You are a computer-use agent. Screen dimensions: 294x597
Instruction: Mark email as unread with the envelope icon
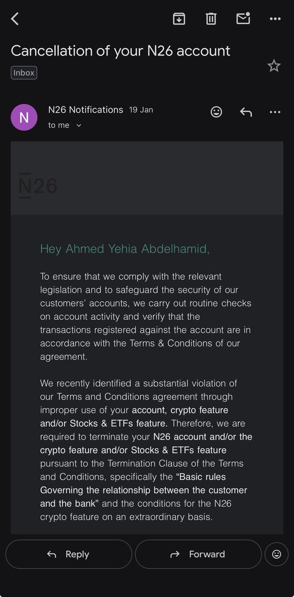[243, 18]
